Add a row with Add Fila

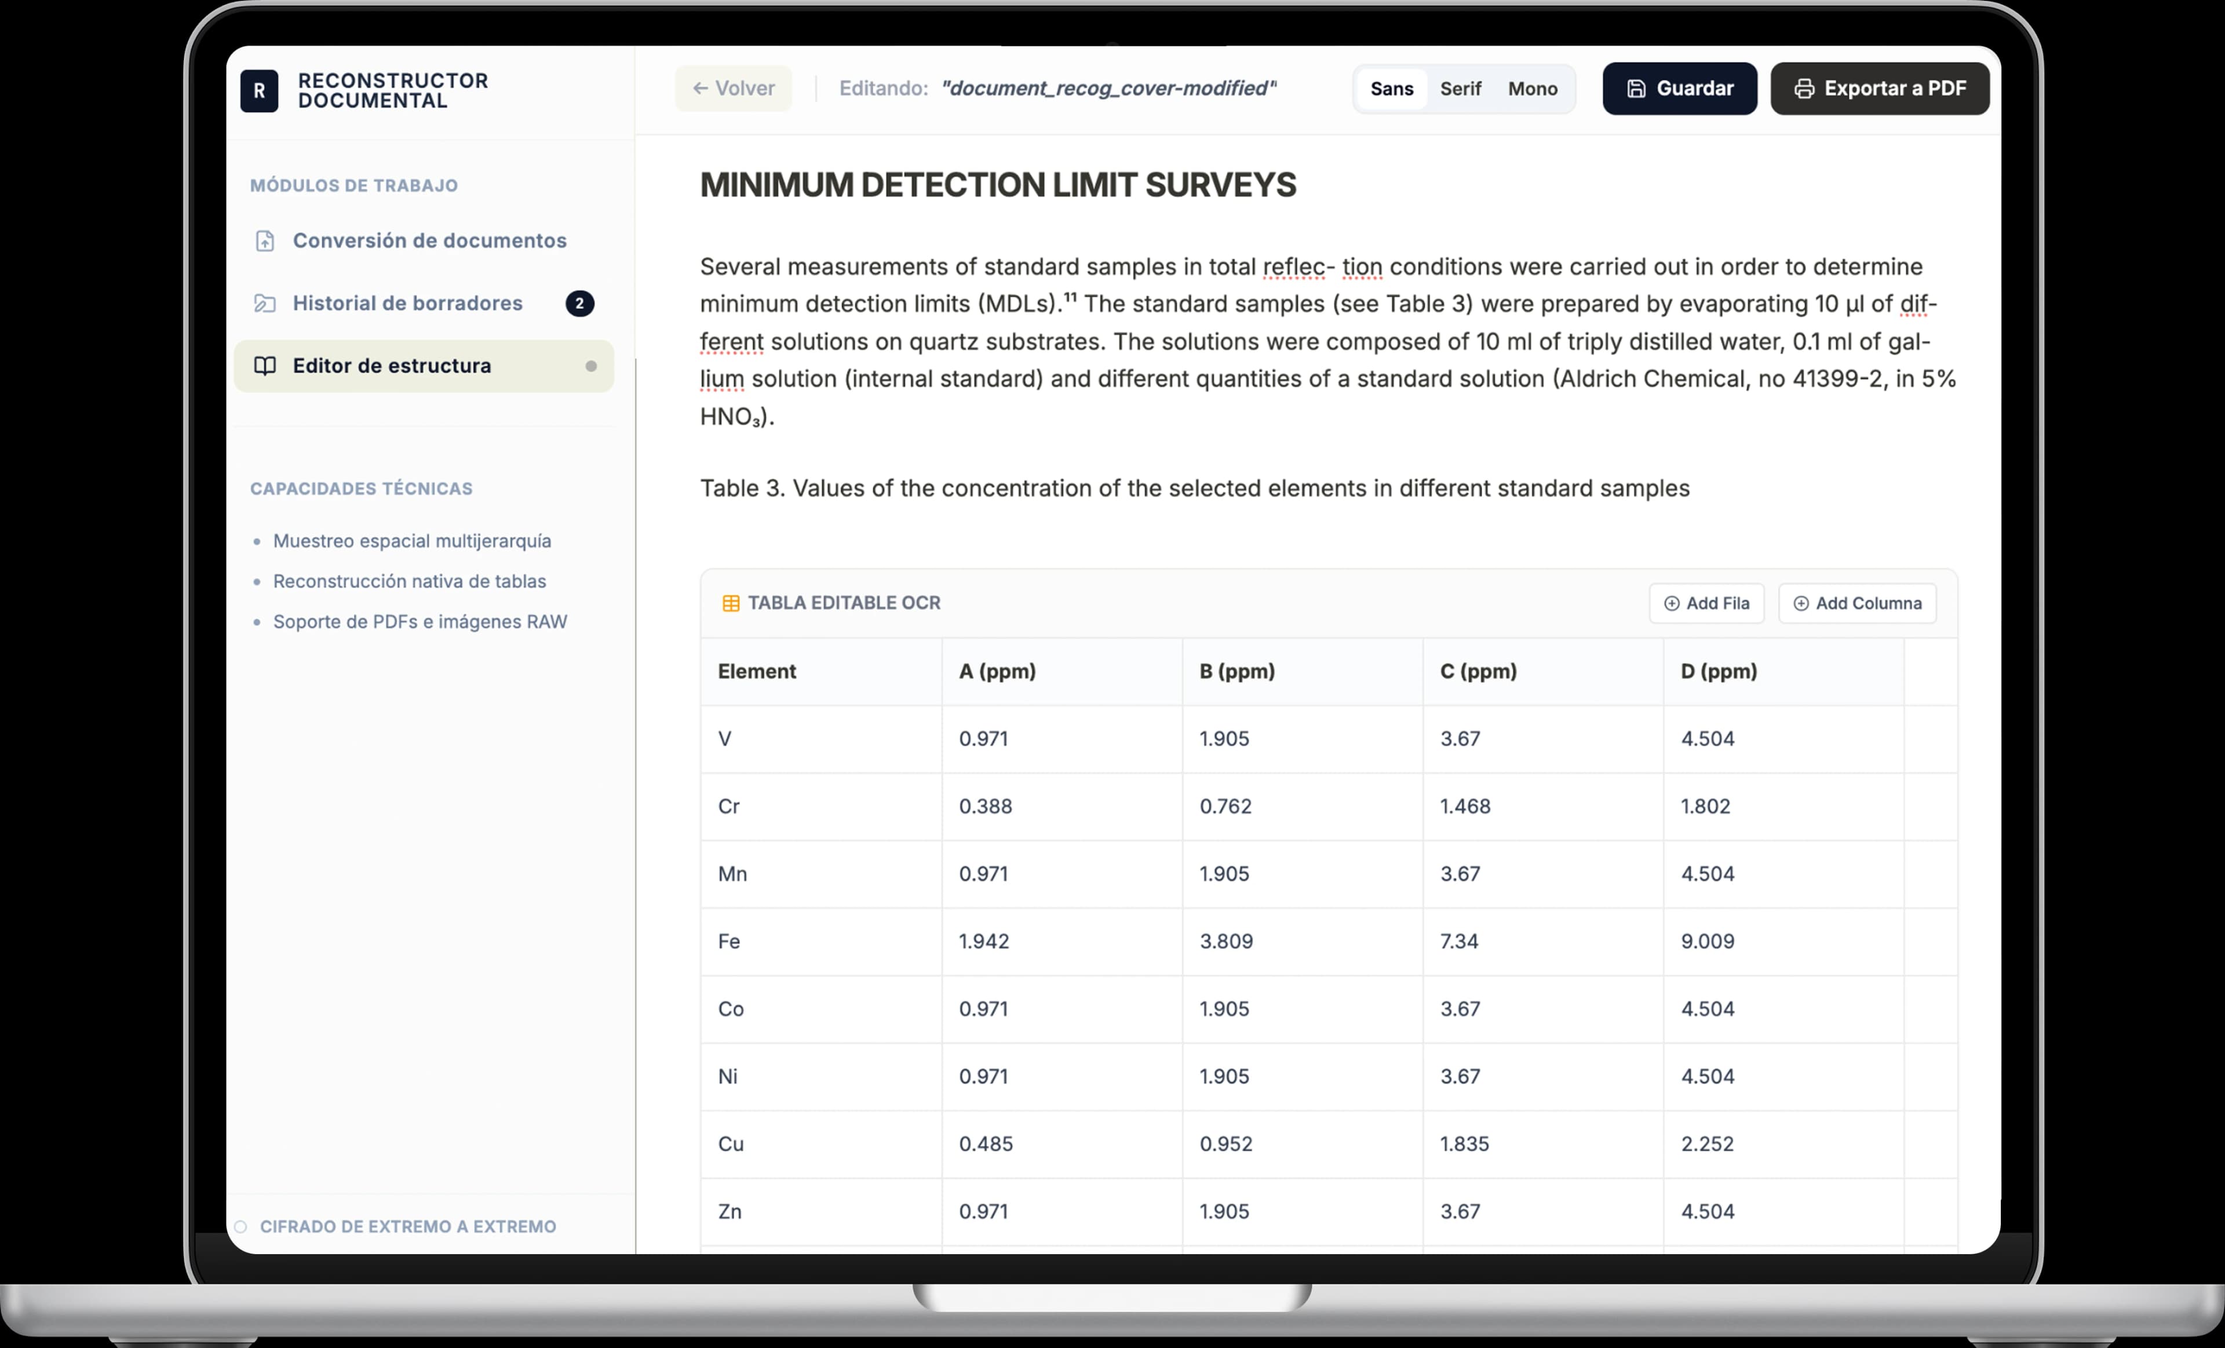point(1706,603)
